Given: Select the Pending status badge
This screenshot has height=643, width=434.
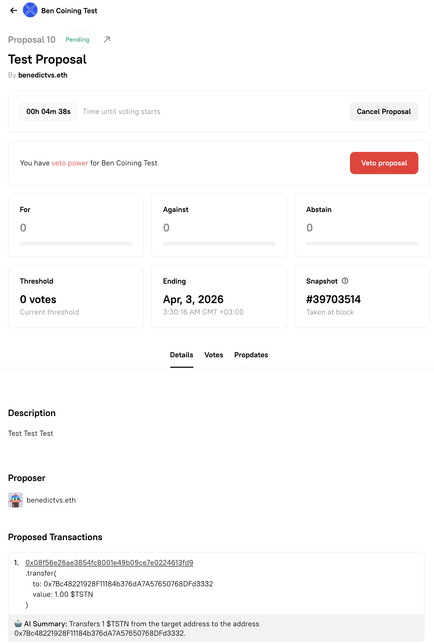Looking at the screenshot, I should tap(77, 40).
